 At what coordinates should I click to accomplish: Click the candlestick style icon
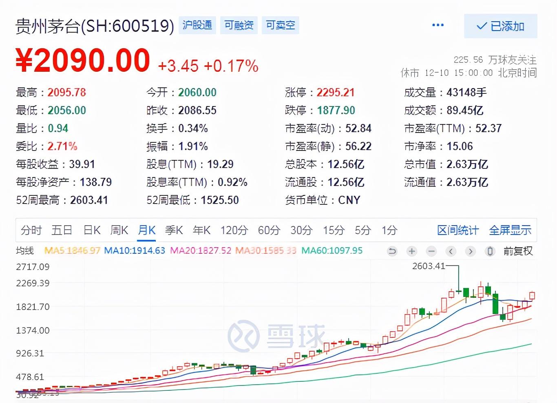click(490, 251)
